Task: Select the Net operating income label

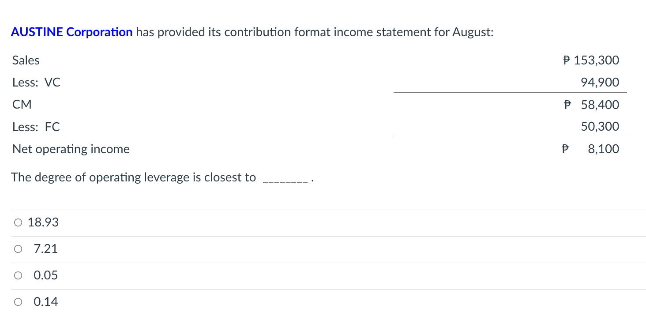Action: (71, 149)
